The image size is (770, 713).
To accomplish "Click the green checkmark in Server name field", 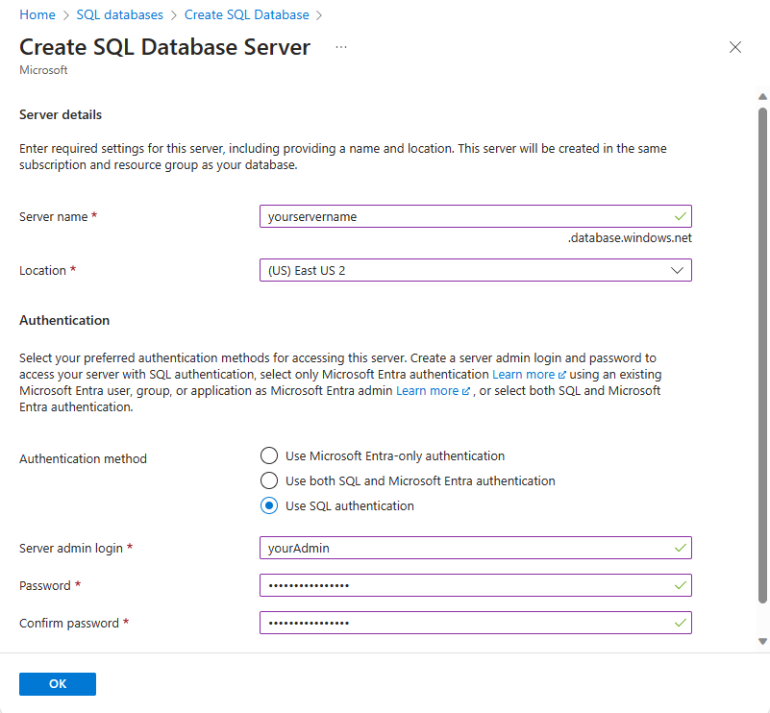I will (681, 216).
